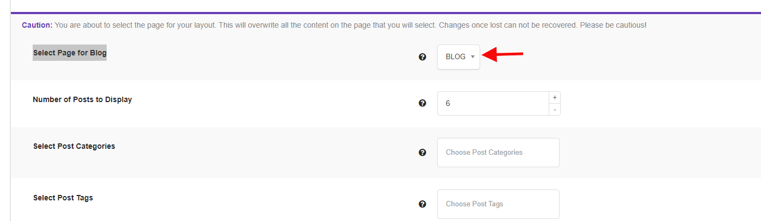Open help tooltip icon for Select Post Categories
The image size is (761, 221).
click(422, 153)
